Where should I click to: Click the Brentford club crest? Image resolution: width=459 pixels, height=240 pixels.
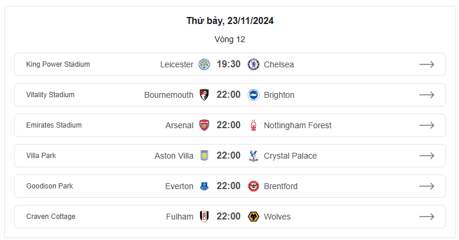coord(253,186)
